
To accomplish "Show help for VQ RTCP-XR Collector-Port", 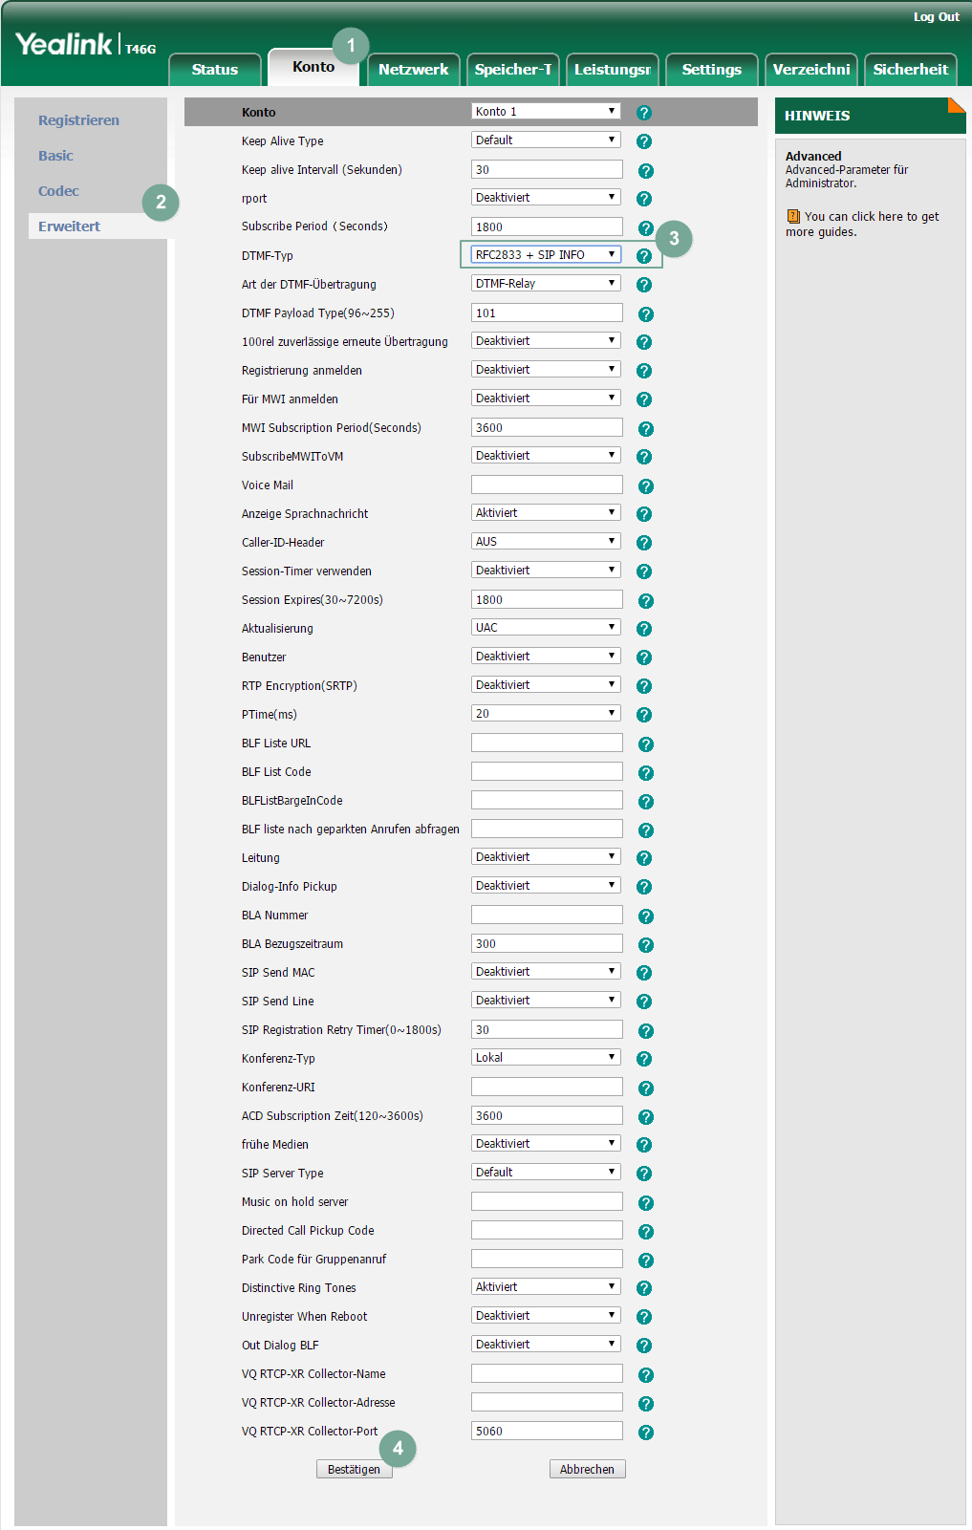I will [x=646, y=1433].
